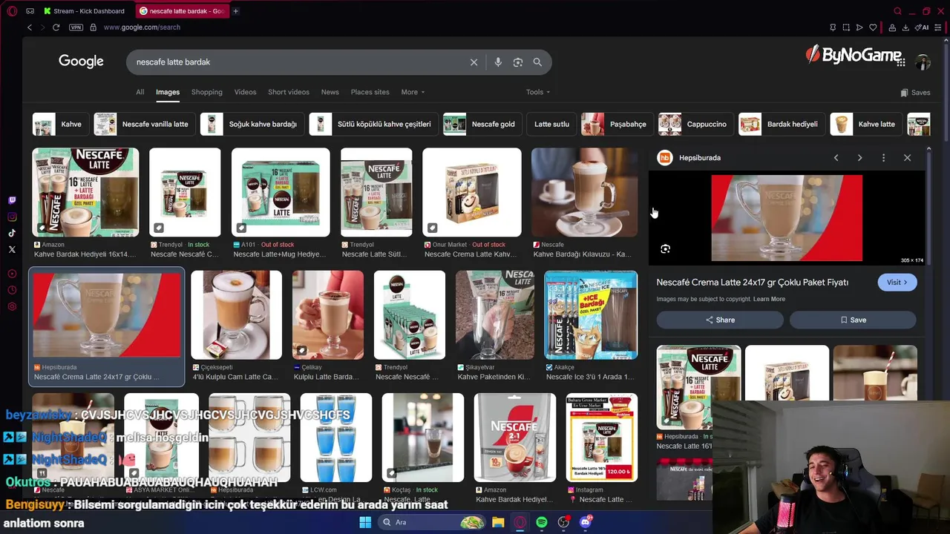Image resolution: width=950 pixels, height=534 pixels.
Task: Click the site lock icon in the address bar
Action: click(x=93, y=27)
